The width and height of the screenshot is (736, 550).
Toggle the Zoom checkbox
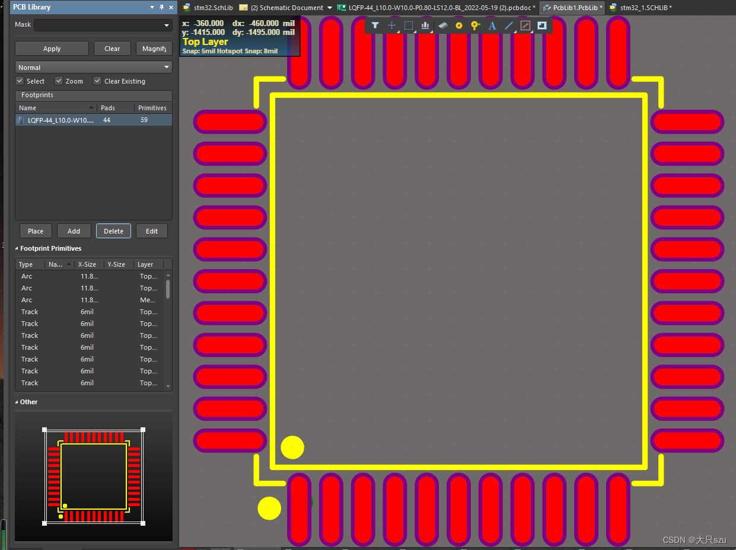pos(59,81)
